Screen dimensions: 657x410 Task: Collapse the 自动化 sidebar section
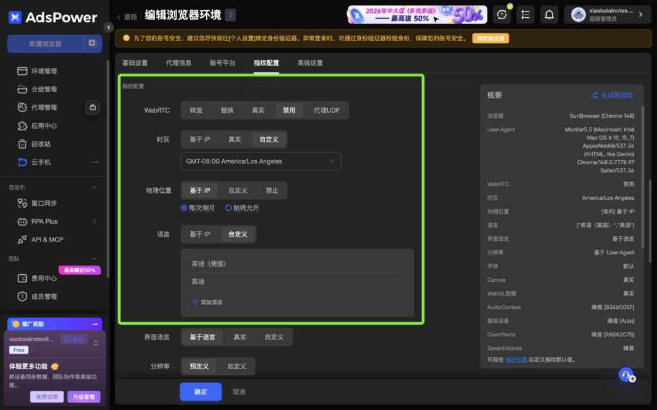coord(94,188)
